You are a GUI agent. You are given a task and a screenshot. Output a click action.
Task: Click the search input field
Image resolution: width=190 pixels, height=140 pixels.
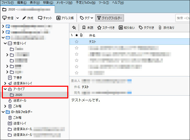183,18
